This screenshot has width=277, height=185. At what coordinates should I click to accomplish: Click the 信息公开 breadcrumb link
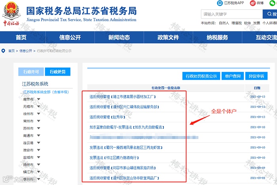click(x=26, y=51)
